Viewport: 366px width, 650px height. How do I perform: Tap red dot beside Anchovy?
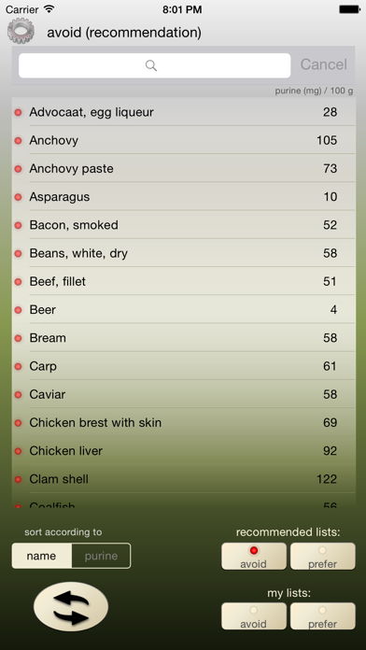coord(19,140)
